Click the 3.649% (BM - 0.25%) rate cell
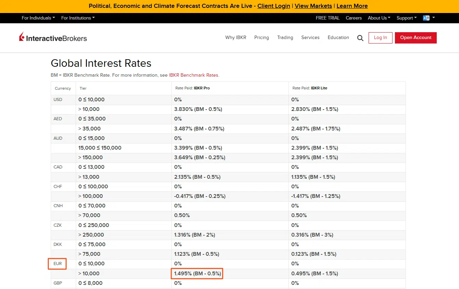The height and width of the screenshot is (289, 459). click(x=230, y=158)
